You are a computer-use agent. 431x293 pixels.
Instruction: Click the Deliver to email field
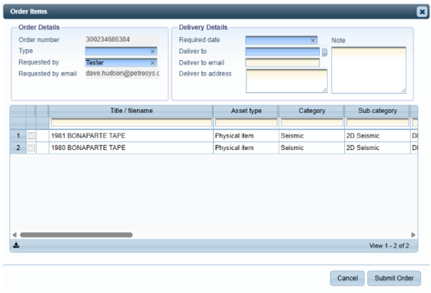point(282,63)
